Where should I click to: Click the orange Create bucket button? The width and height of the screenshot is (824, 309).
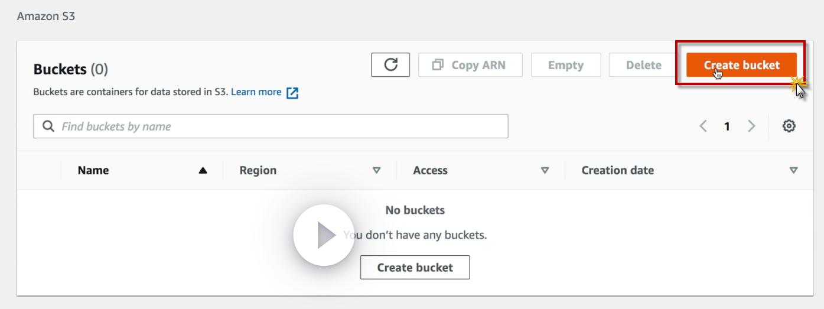coord(741,65)
